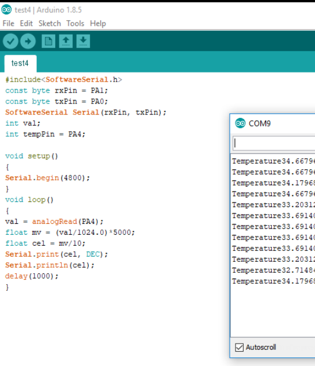The image size is (315, 366).
Task: Click the 'const byte txPin = PA0;' line
Action: (56, 101)
